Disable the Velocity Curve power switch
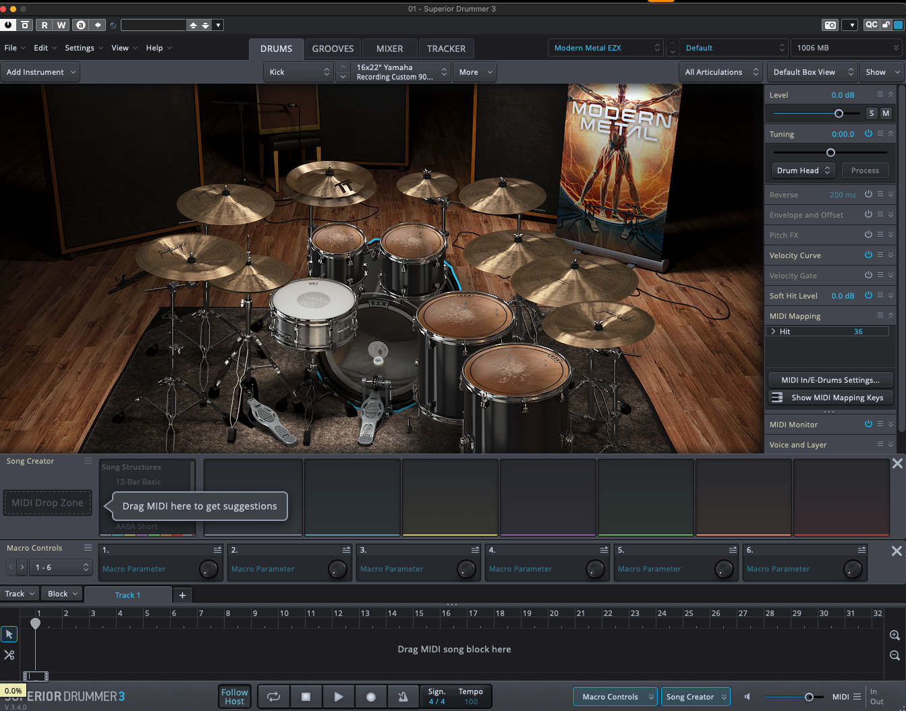The width and height of the screenshot is (906, 711). [868, 255]
